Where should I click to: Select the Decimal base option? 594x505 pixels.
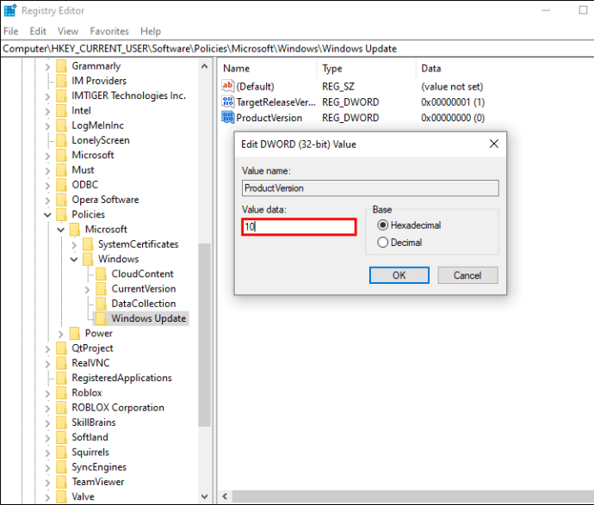(399, 243)
